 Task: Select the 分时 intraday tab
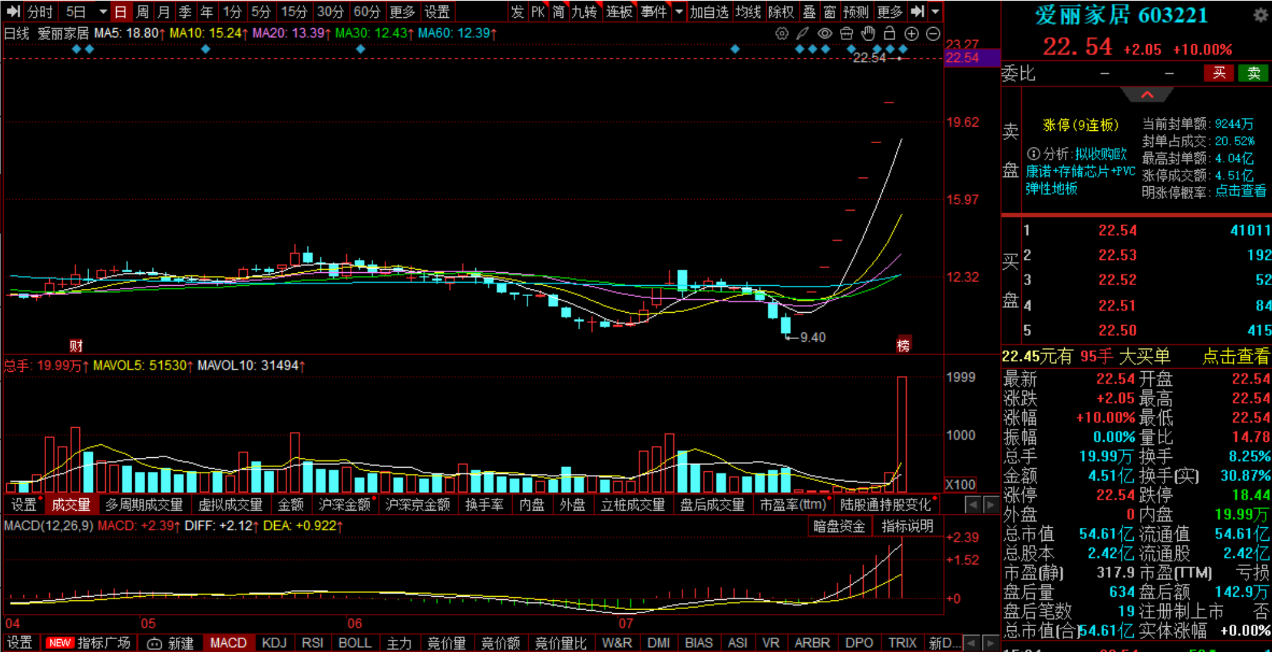click(x=41, y=11)
